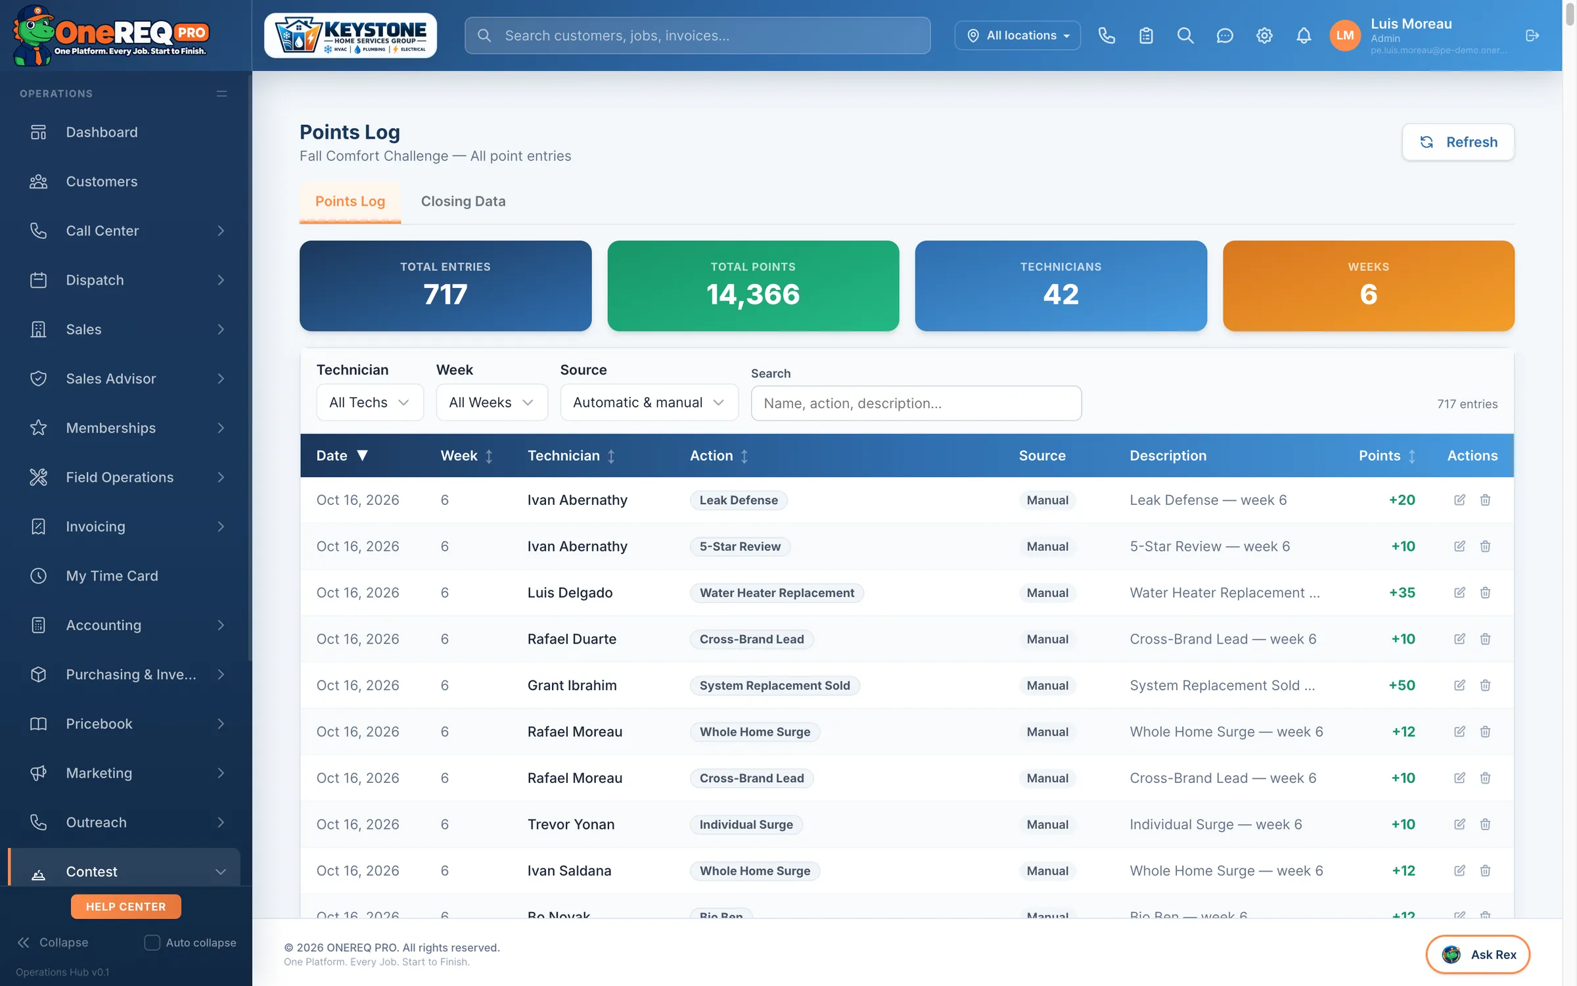Edit the Water Heater Replacement entry
Image resolution: width=1577 pixels, height=986 pixels.
coord(1459,593)
